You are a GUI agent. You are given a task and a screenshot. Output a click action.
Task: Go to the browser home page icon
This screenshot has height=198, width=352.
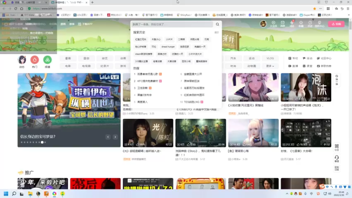point(22,8)
